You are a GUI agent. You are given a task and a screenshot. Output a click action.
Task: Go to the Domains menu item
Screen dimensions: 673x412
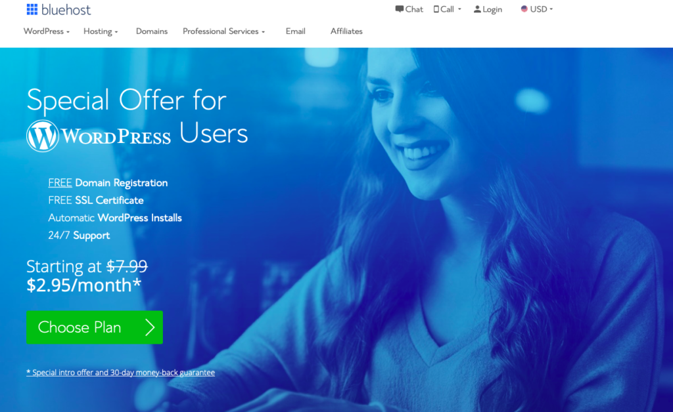pos(152,31)
